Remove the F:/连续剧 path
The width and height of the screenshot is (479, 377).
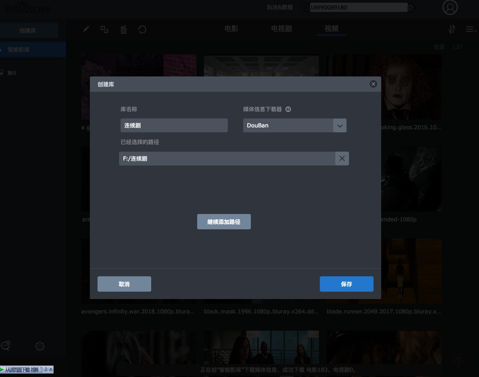342,158
